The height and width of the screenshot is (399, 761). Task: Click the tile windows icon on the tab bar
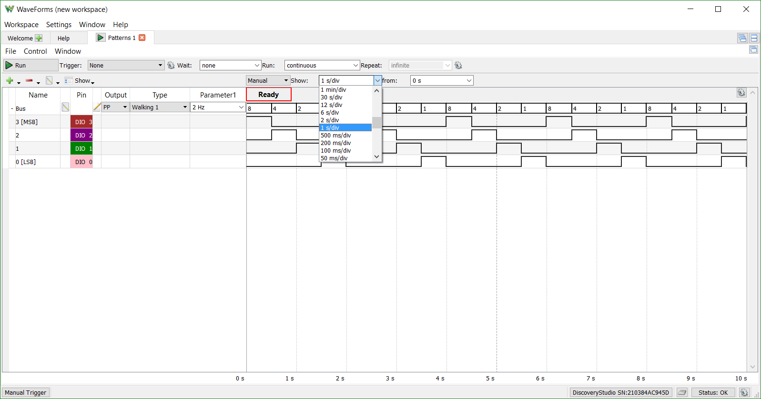tap(754, 38)
